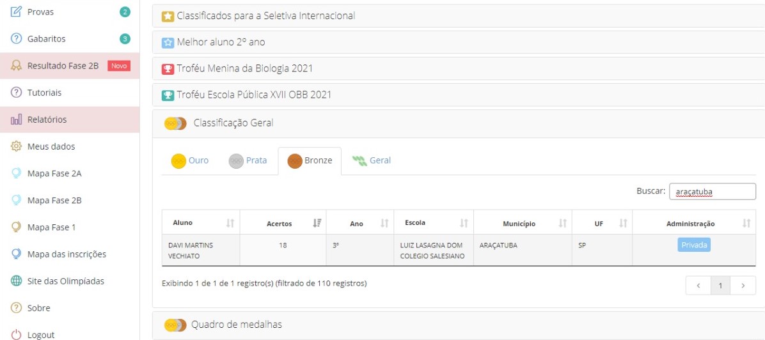Switch to the Ouro tab
The height and width of the screenshot is (340, 765).
pos(190,160)
